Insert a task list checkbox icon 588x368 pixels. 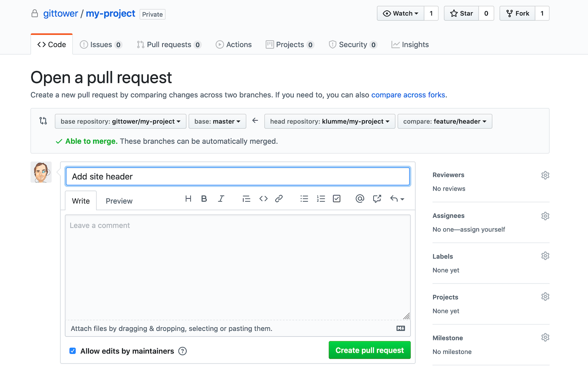tap(336, 199)
